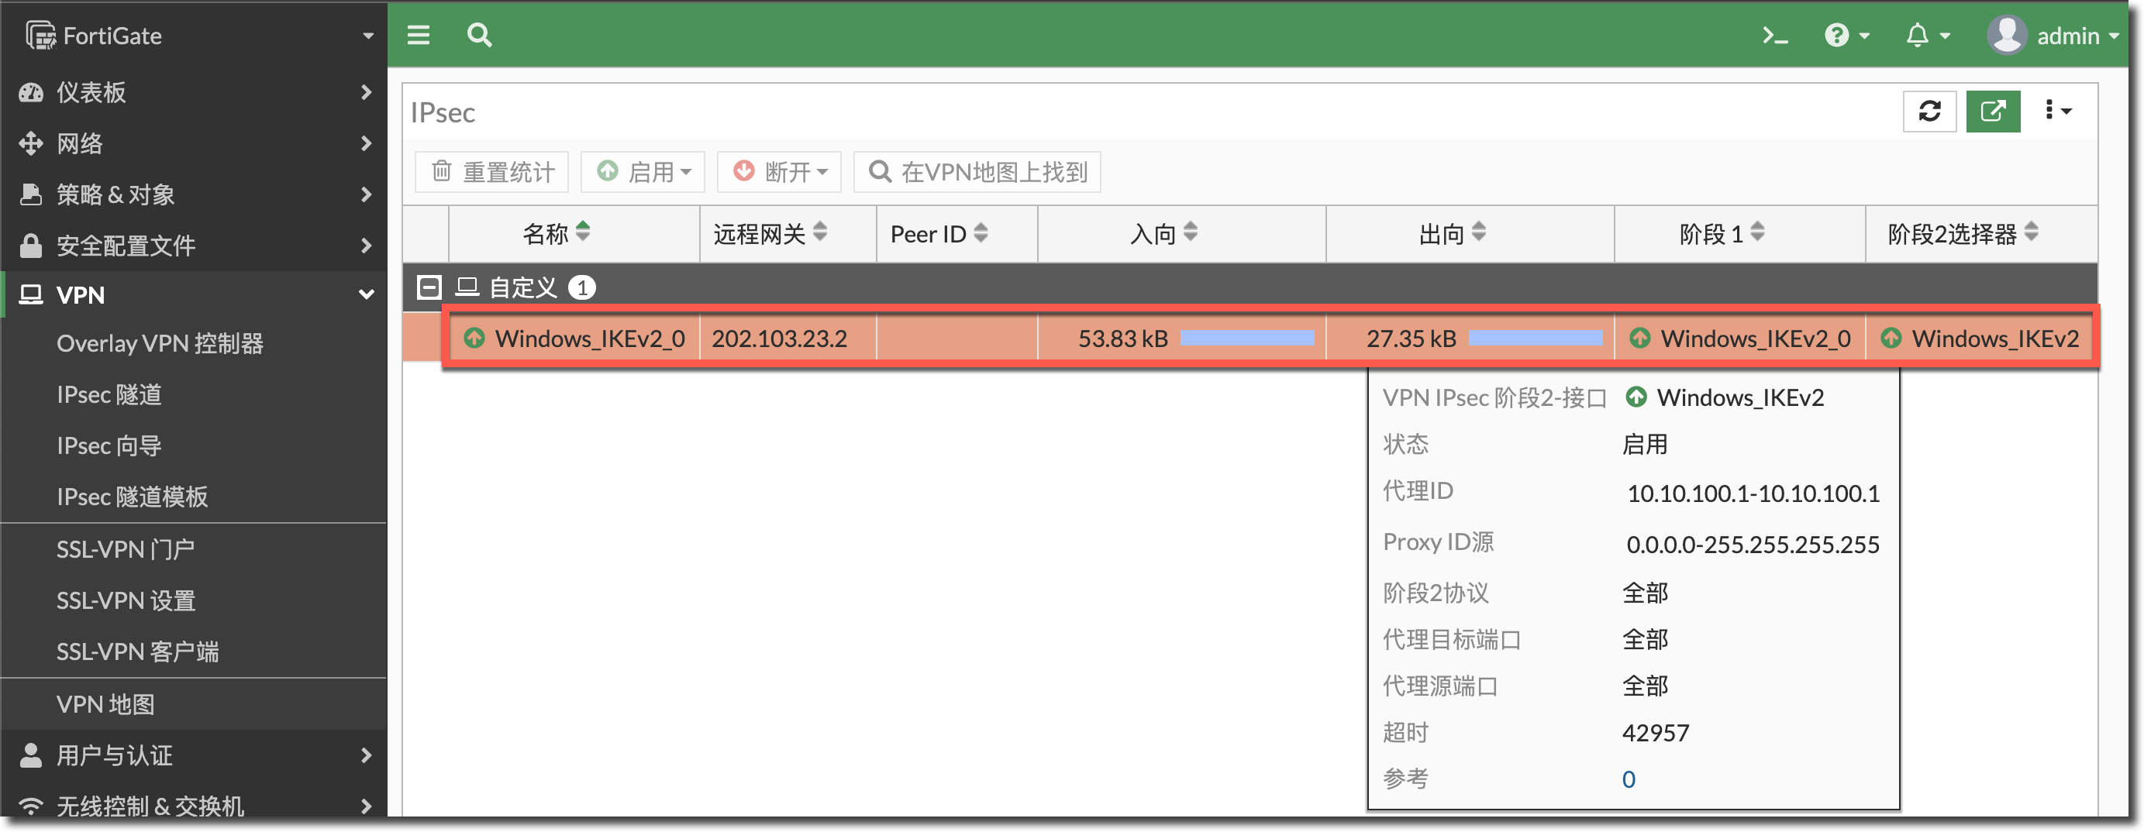Toggle the hamburger menu to collapse sidebar

[x=418, y=36]
